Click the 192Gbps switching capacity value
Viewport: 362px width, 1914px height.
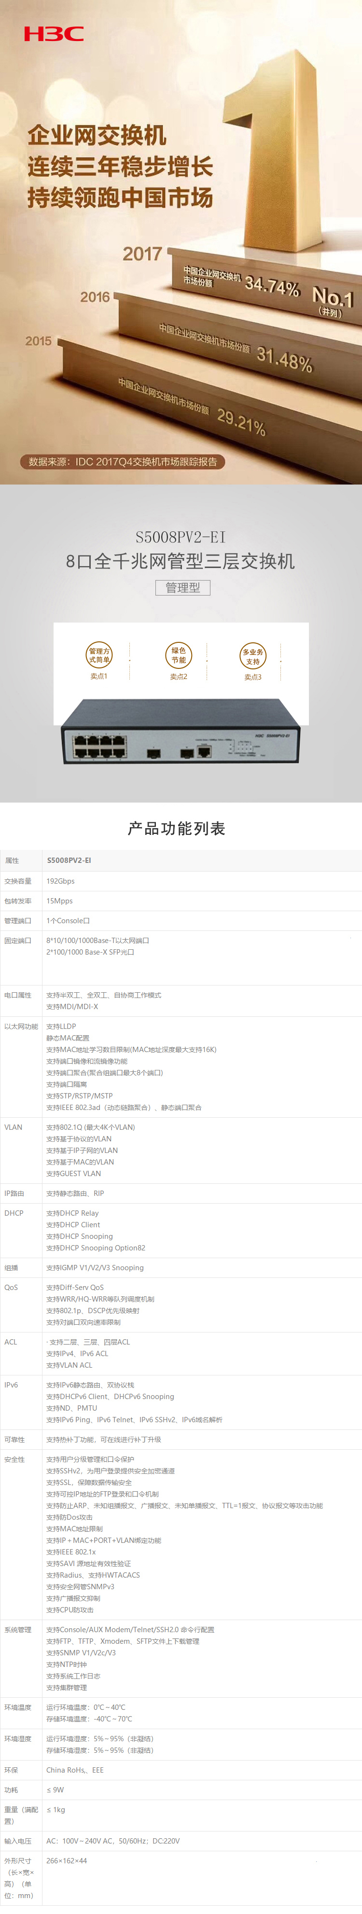coord(60,880)
